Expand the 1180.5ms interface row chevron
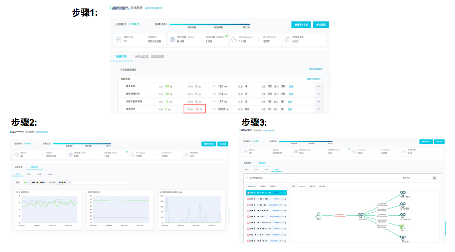This screenshot has width=455, height=252. (x=285, y=210)
